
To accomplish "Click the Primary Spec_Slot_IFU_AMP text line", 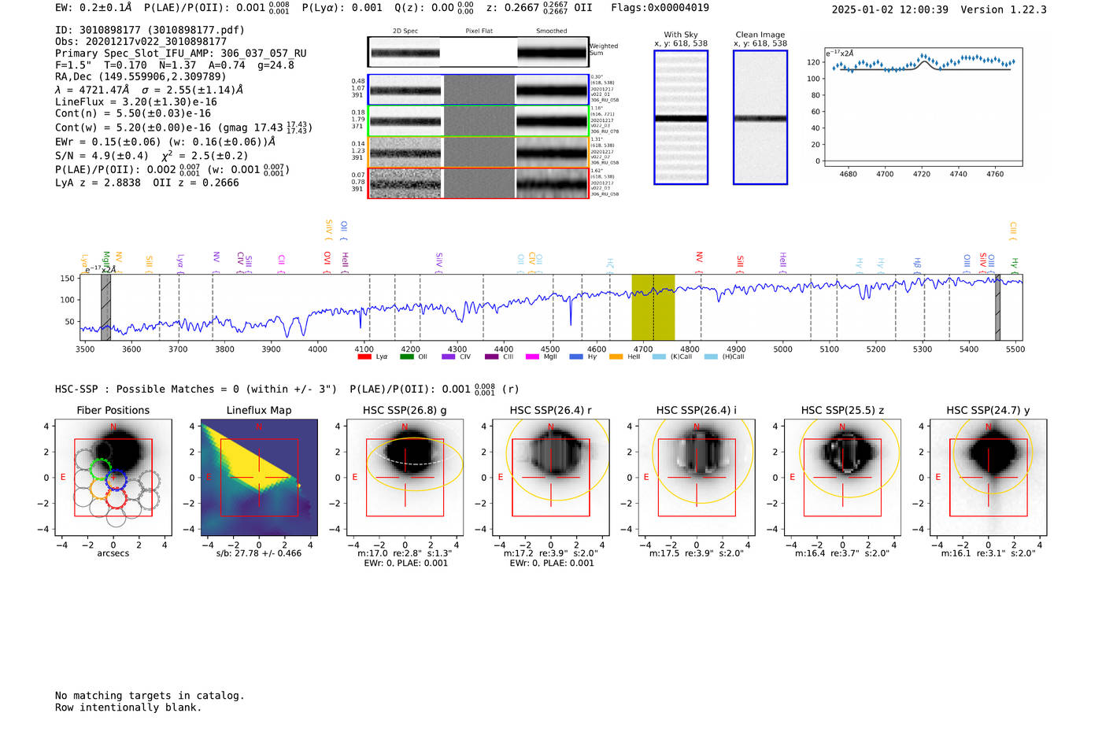I will (x=181, y=54).
